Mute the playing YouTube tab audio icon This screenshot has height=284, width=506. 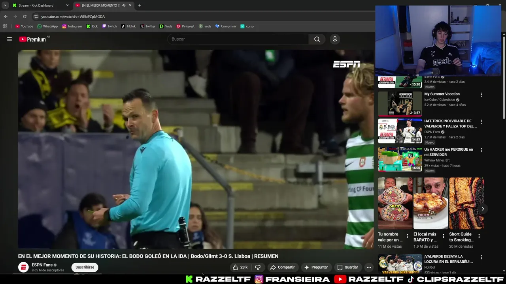tap(124, 6)
